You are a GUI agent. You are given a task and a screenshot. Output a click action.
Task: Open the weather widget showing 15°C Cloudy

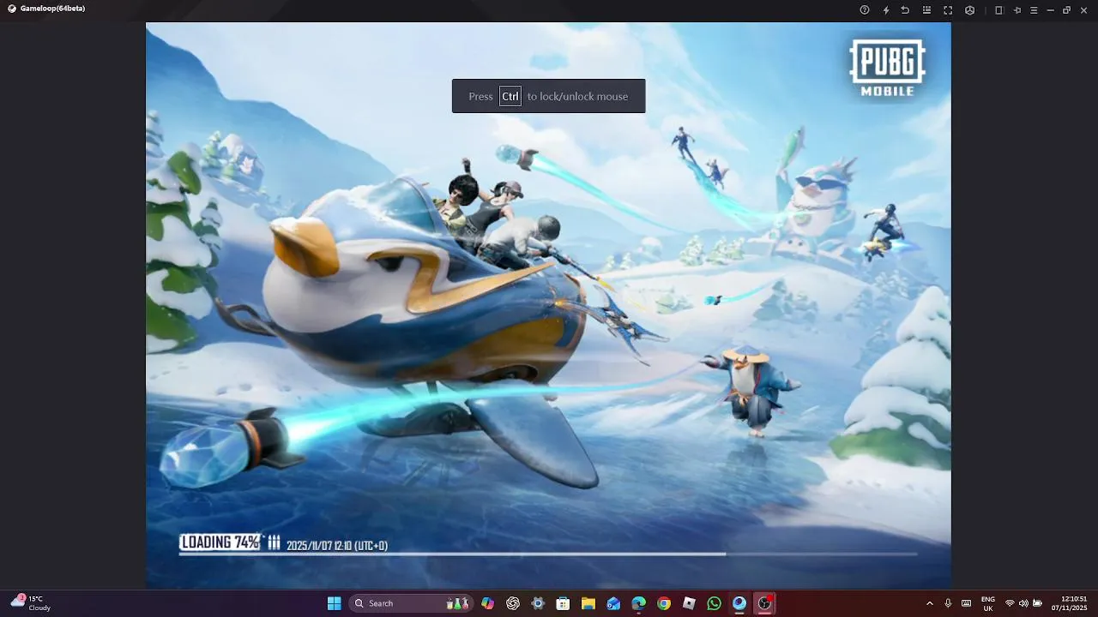pyautogui.click(x=31, y=603)
